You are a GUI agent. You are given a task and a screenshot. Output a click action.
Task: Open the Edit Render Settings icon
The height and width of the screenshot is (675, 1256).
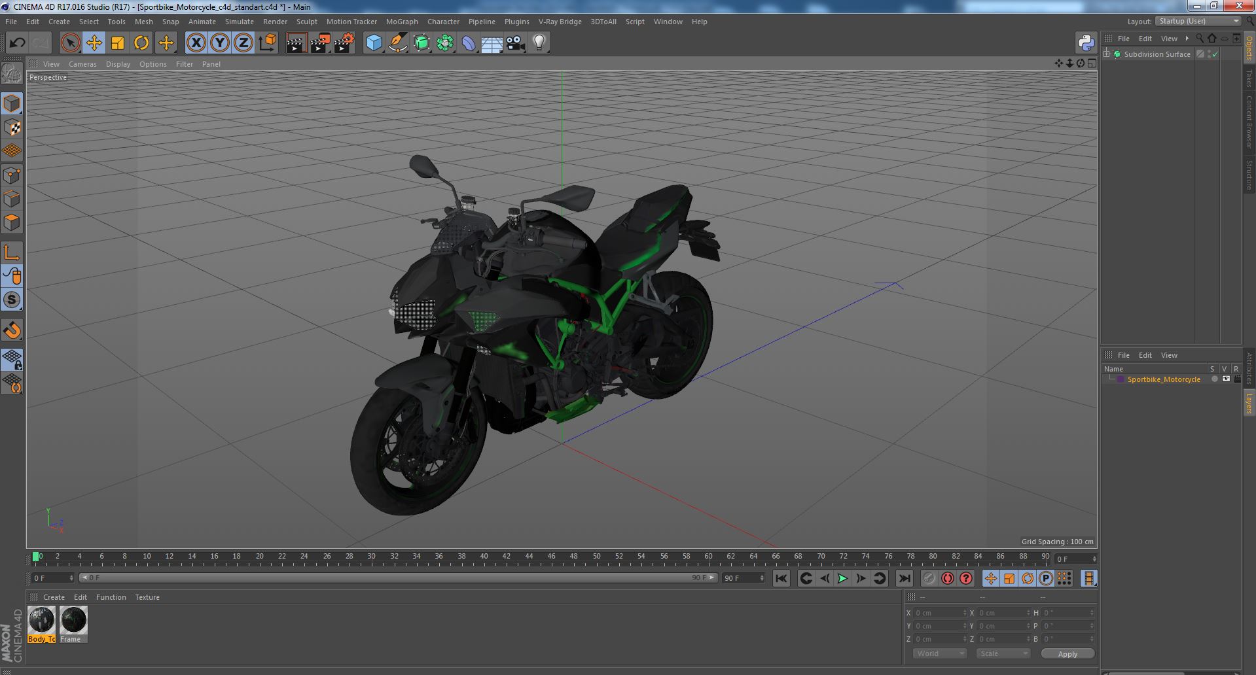344,43
